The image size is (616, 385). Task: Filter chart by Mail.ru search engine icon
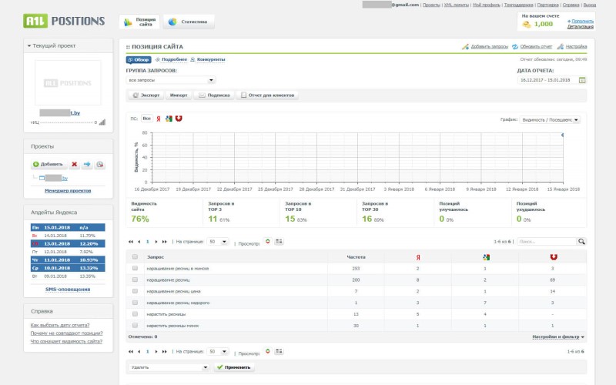pyautogui.click(x=179, y=119)
